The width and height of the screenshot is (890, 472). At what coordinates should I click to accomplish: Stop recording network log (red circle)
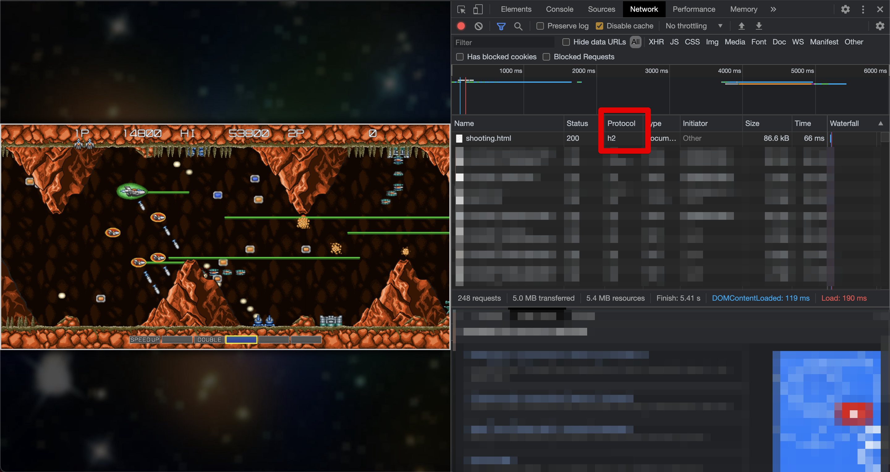click(x=461, y=26)
